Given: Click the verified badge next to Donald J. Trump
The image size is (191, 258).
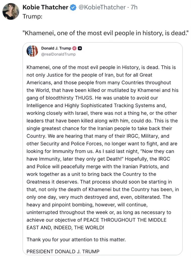Looking at the screenshot, I should (75, 48).
